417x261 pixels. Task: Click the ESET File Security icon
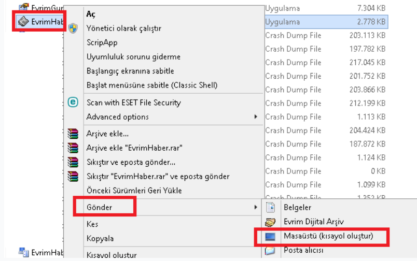[73, 102]
